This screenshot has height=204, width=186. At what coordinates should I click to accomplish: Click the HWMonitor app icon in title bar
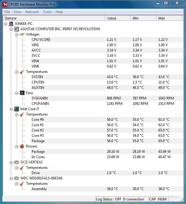tap(5, 4)
